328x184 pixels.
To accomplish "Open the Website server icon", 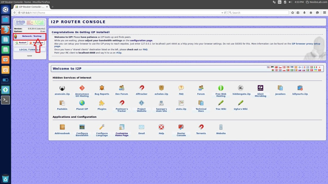I will 221,127.
